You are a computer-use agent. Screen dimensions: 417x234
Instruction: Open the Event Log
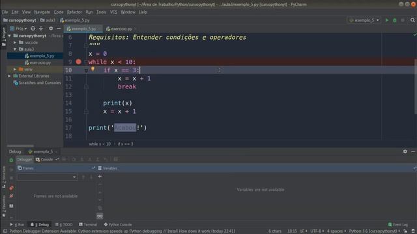[398, 224]
